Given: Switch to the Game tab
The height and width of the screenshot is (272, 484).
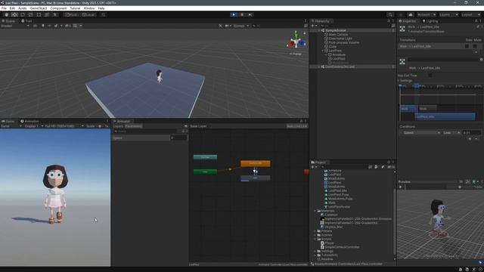Looking at the screenshot, I should (x=8, y=121).
